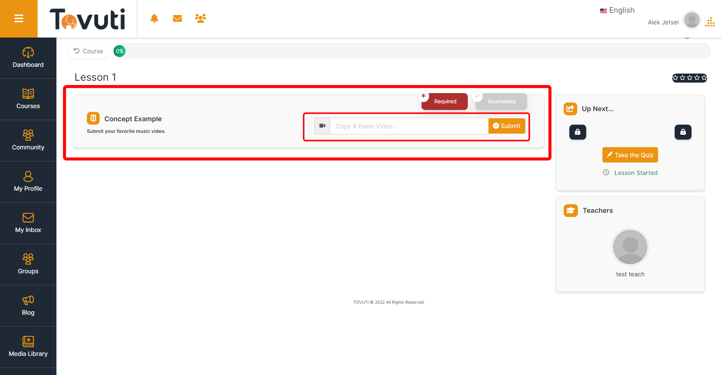The image size is (722, 375).
Task: Go to Dashboard in sidebar
Action: 28,58
